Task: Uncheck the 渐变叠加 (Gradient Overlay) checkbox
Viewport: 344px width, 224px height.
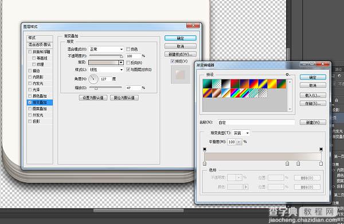Action: tap(30, 102)
